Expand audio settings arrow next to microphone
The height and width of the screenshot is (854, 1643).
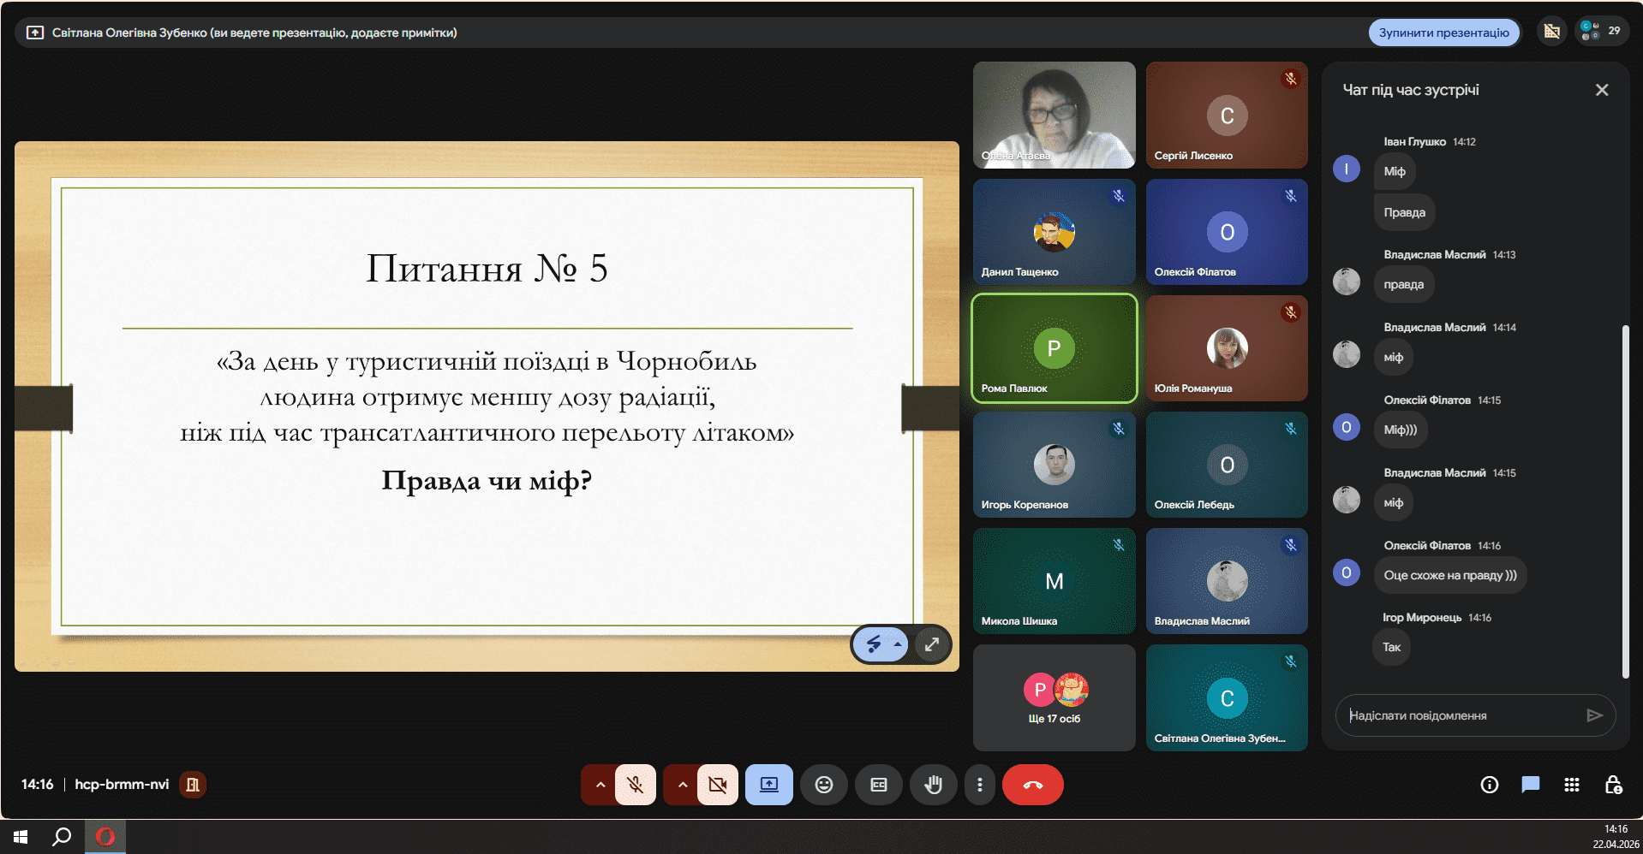tap(600, 785)
